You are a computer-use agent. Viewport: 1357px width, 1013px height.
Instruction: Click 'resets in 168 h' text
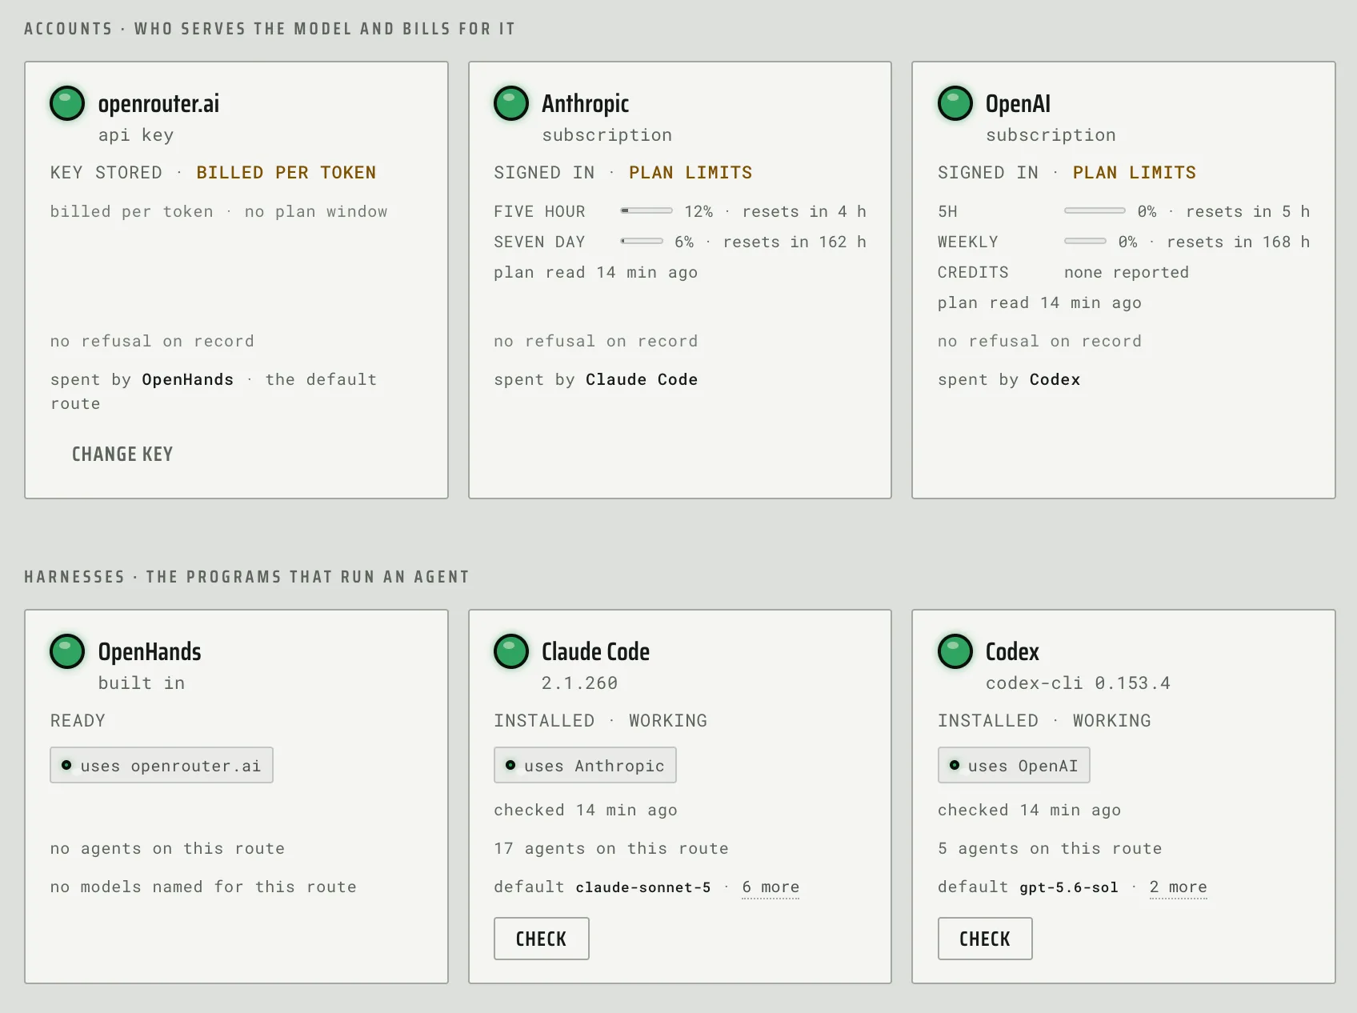1239,242
